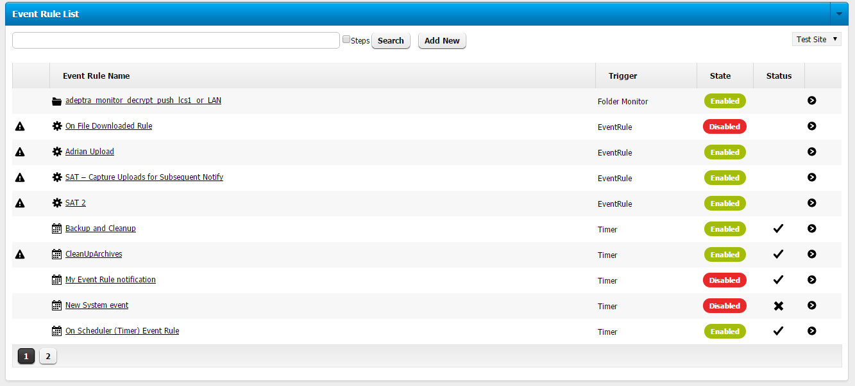
Task: Collapse Event Rule List panel arrow
Action: coord(839,13)
